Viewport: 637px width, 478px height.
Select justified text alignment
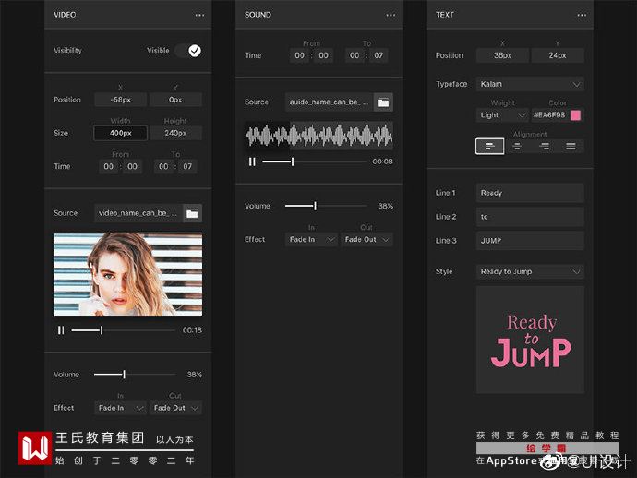(x=571, y=146)
